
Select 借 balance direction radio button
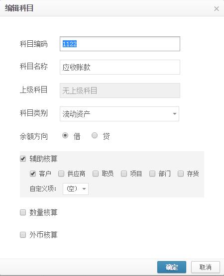65,135
